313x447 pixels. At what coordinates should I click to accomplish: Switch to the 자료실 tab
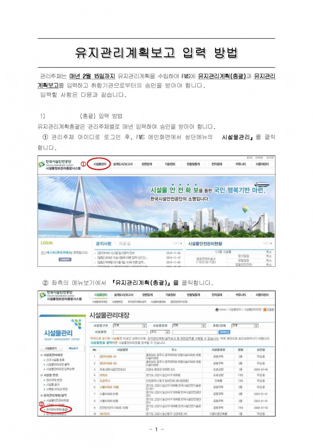pos(124,244)
